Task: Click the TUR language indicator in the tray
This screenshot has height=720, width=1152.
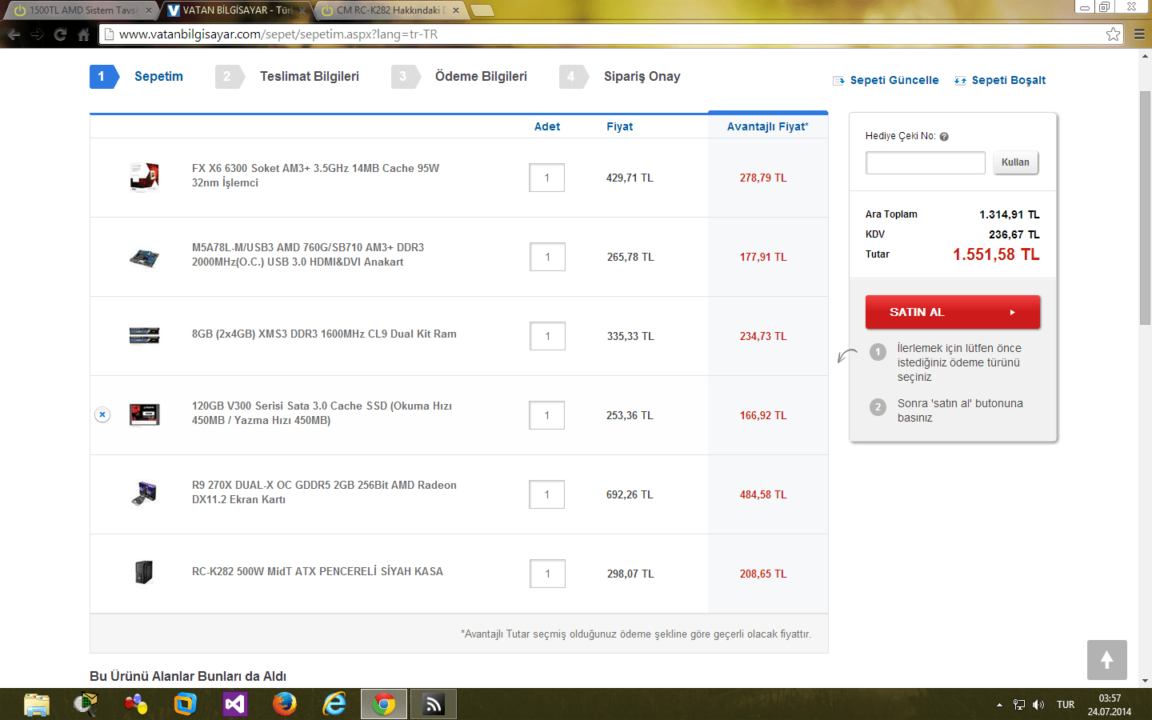Action: pos(1066,705)
